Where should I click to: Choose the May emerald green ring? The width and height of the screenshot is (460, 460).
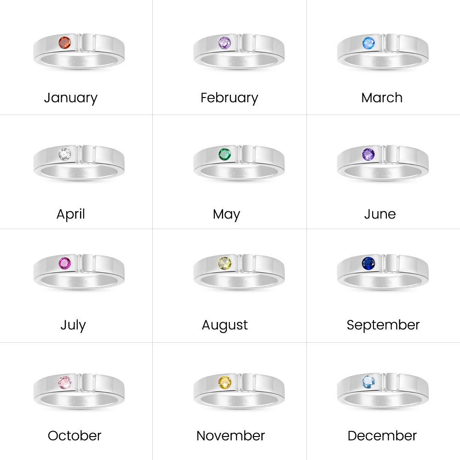(239, 162)
